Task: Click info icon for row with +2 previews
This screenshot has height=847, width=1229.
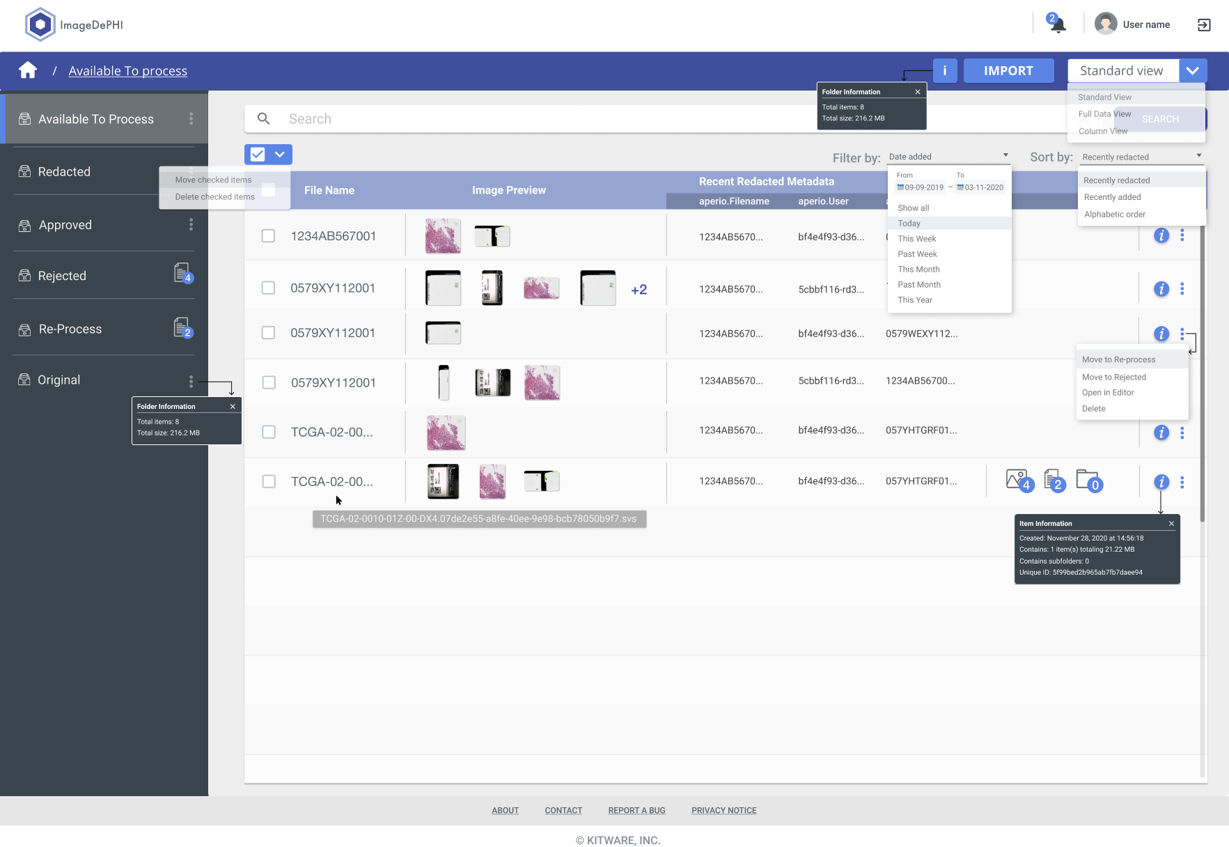Action: point(1161,288)
